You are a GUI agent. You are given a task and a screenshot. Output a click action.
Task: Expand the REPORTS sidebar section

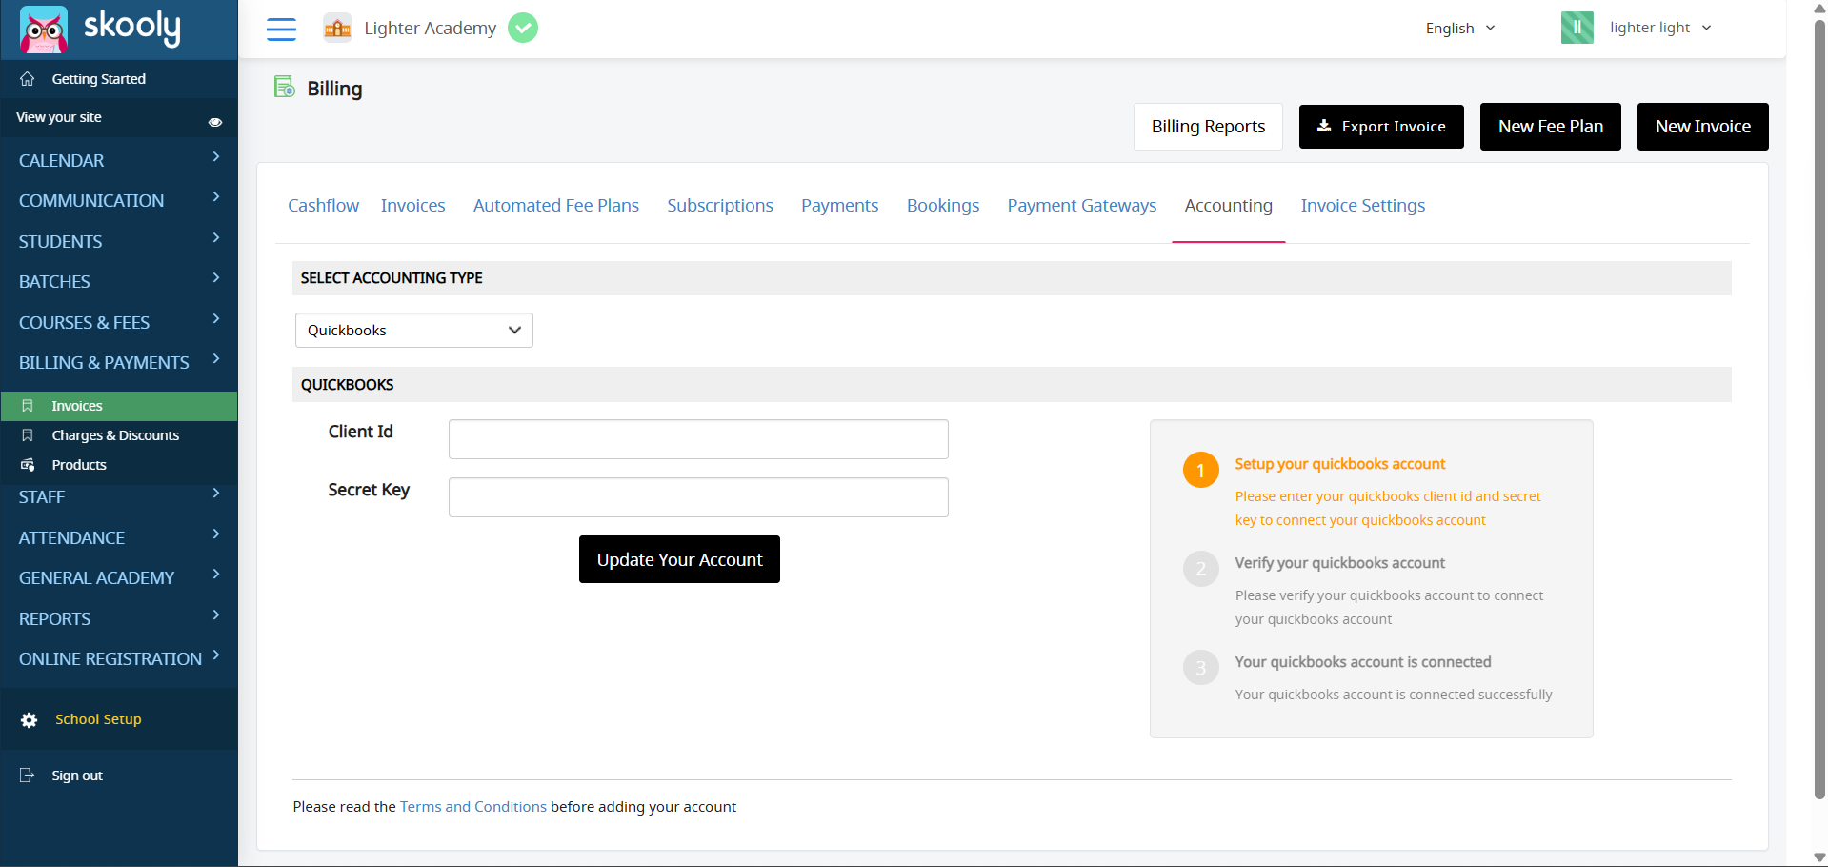click(x=119, y=618)
